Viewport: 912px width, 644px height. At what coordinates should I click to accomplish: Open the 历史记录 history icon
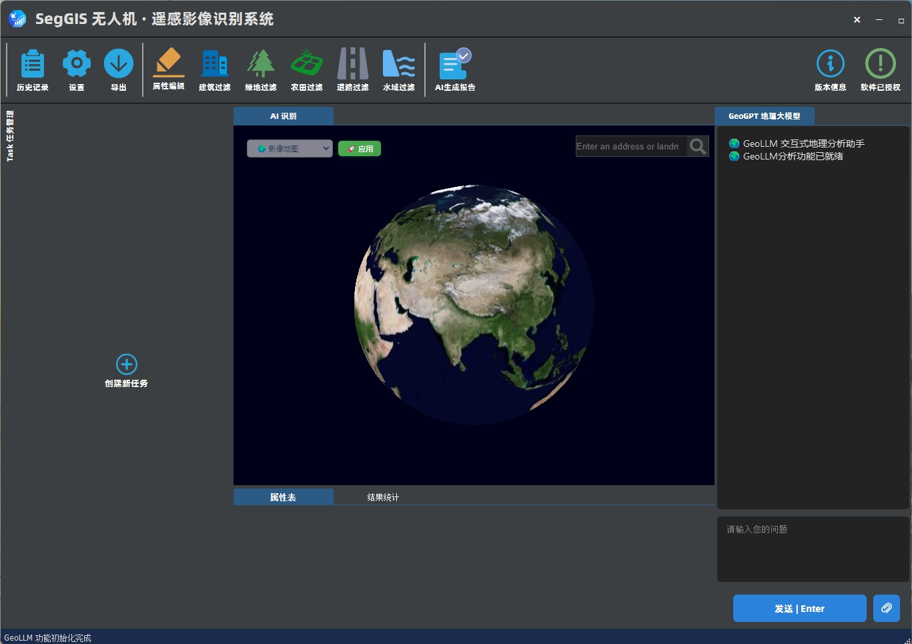(32, 69)
